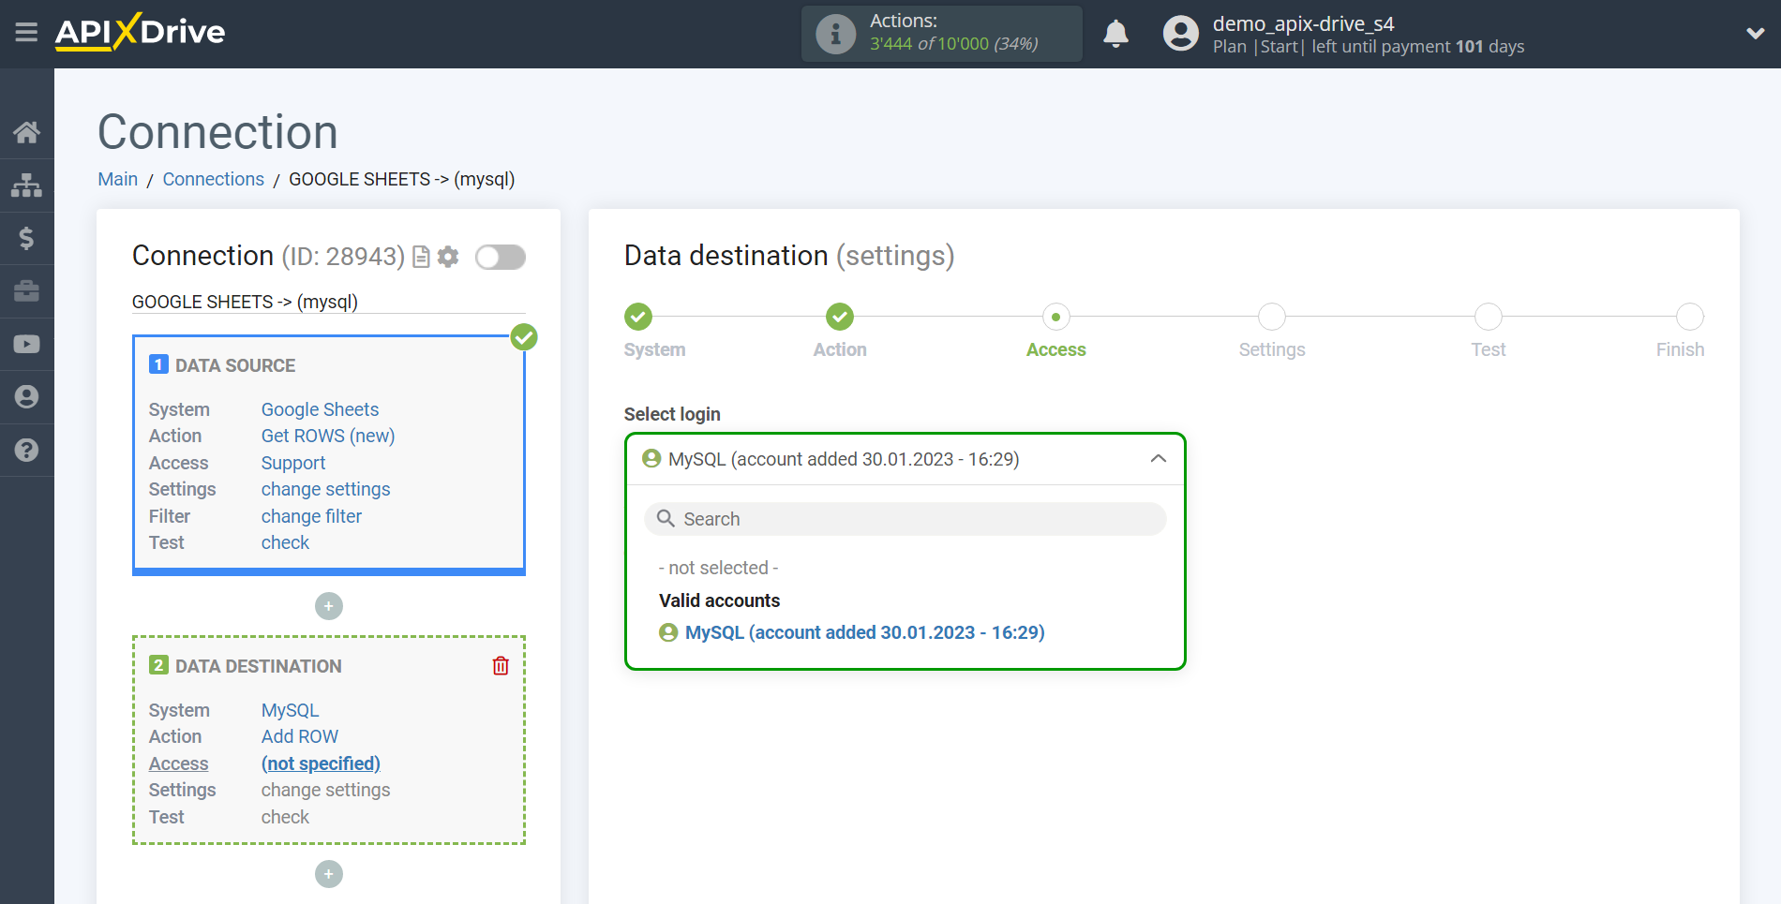Open the profile icon in sidebar
The width and height of the screenshot is (1781, 904).
click(26, 397)
